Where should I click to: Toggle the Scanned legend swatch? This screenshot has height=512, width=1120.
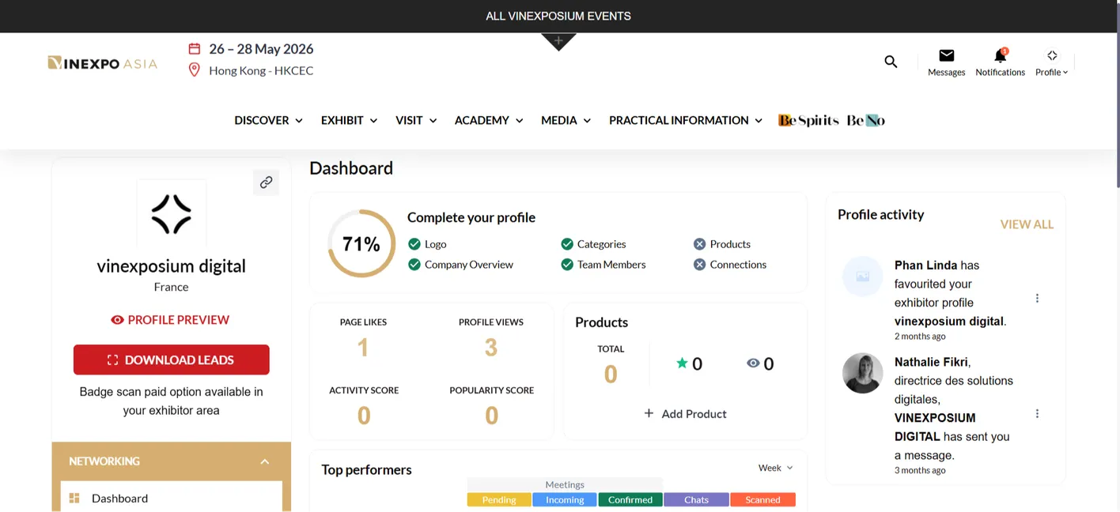762,499
